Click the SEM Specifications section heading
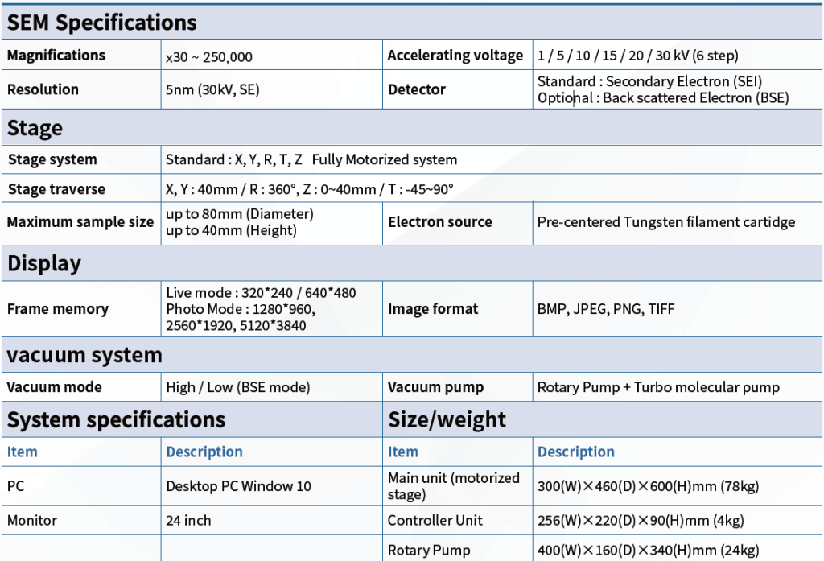824x561 pixels. pyautogui.click(x=101, y=23)
